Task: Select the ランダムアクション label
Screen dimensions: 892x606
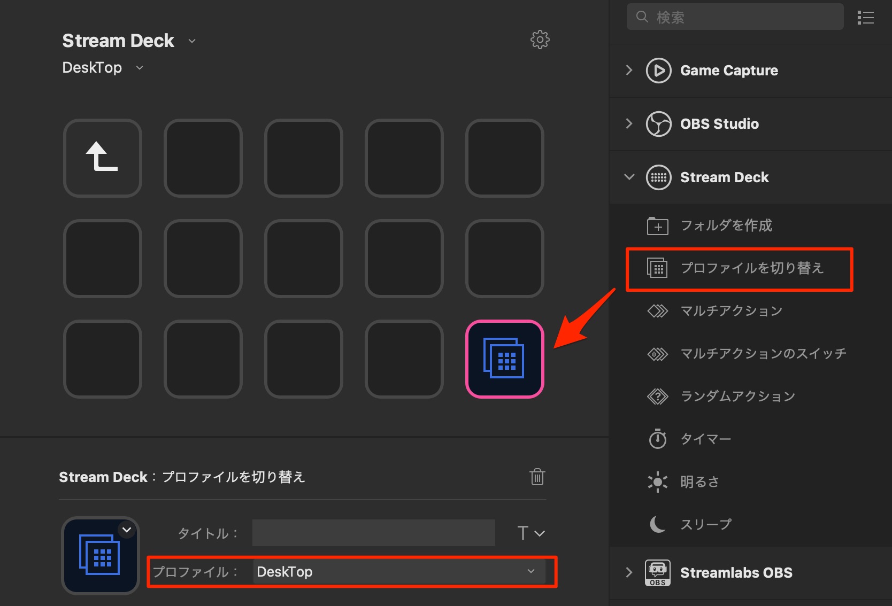Action: [737, 397]
